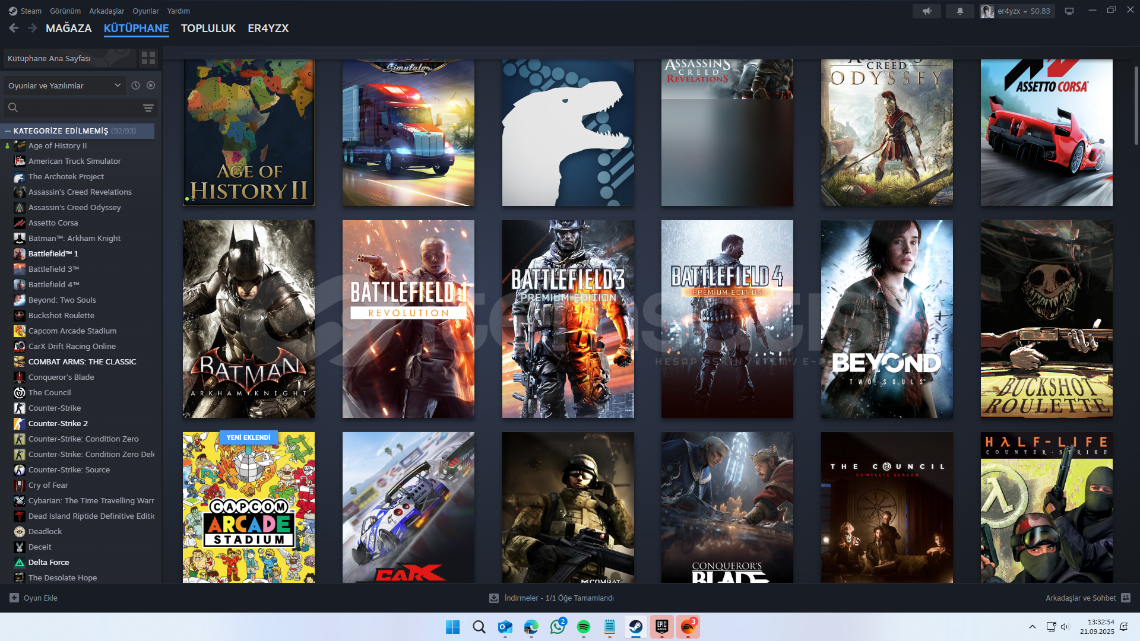Image resolution: width=1140 pixels, height=641 pixels.
Task: Click the library search magnifier icon
Action: 13,107
